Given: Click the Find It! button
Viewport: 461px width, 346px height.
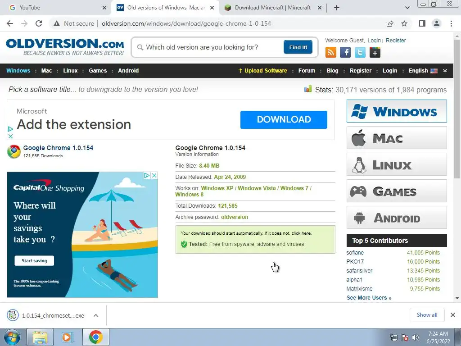Looking at the screenshot, I should (x=298, y=47).
